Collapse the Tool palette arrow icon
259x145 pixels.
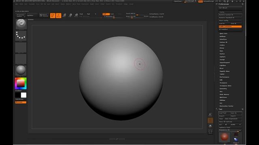click(217, 109)
